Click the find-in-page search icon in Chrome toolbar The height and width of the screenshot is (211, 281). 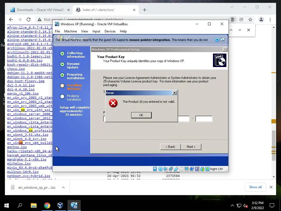click(233, 20)
